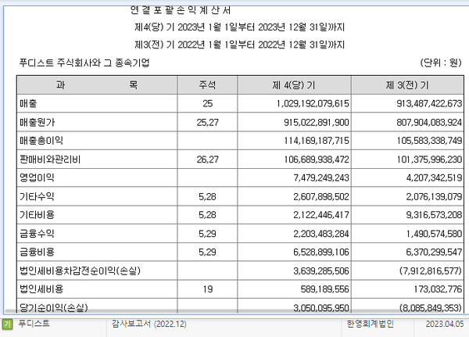Screen dimensions: 469x337
Task: Click the value 6,528,899,106
Action: pyautogui.click(x=321, y=253)
